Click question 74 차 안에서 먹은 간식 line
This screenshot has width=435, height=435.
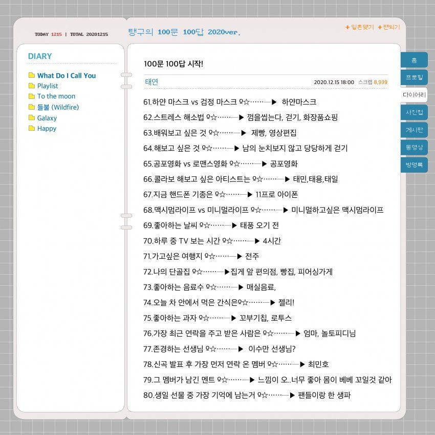tap(219, 302)
